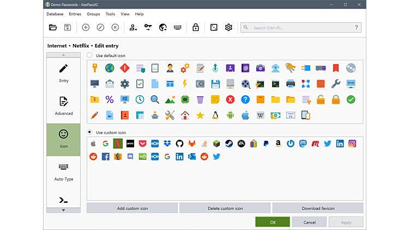Pick the yellow lightning bolt icon

click(185, 84)
